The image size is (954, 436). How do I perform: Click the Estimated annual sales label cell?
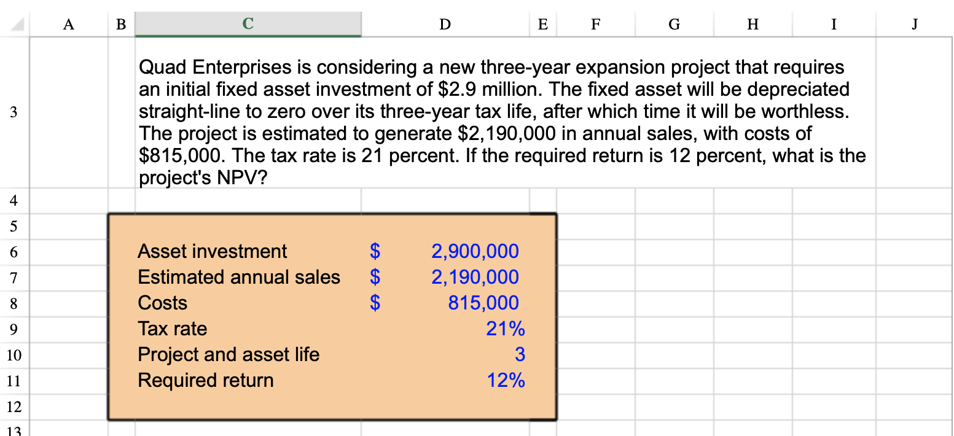pos(240,278)
